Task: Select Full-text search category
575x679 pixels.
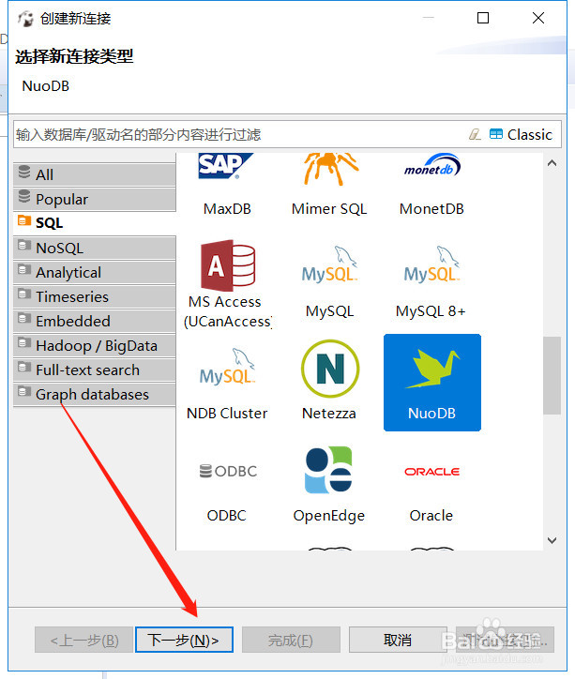Action: tap(95, 370)
